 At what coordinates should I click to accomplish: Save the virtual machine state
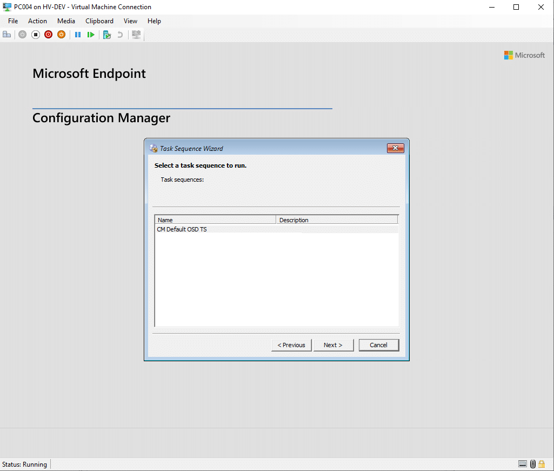61,34
